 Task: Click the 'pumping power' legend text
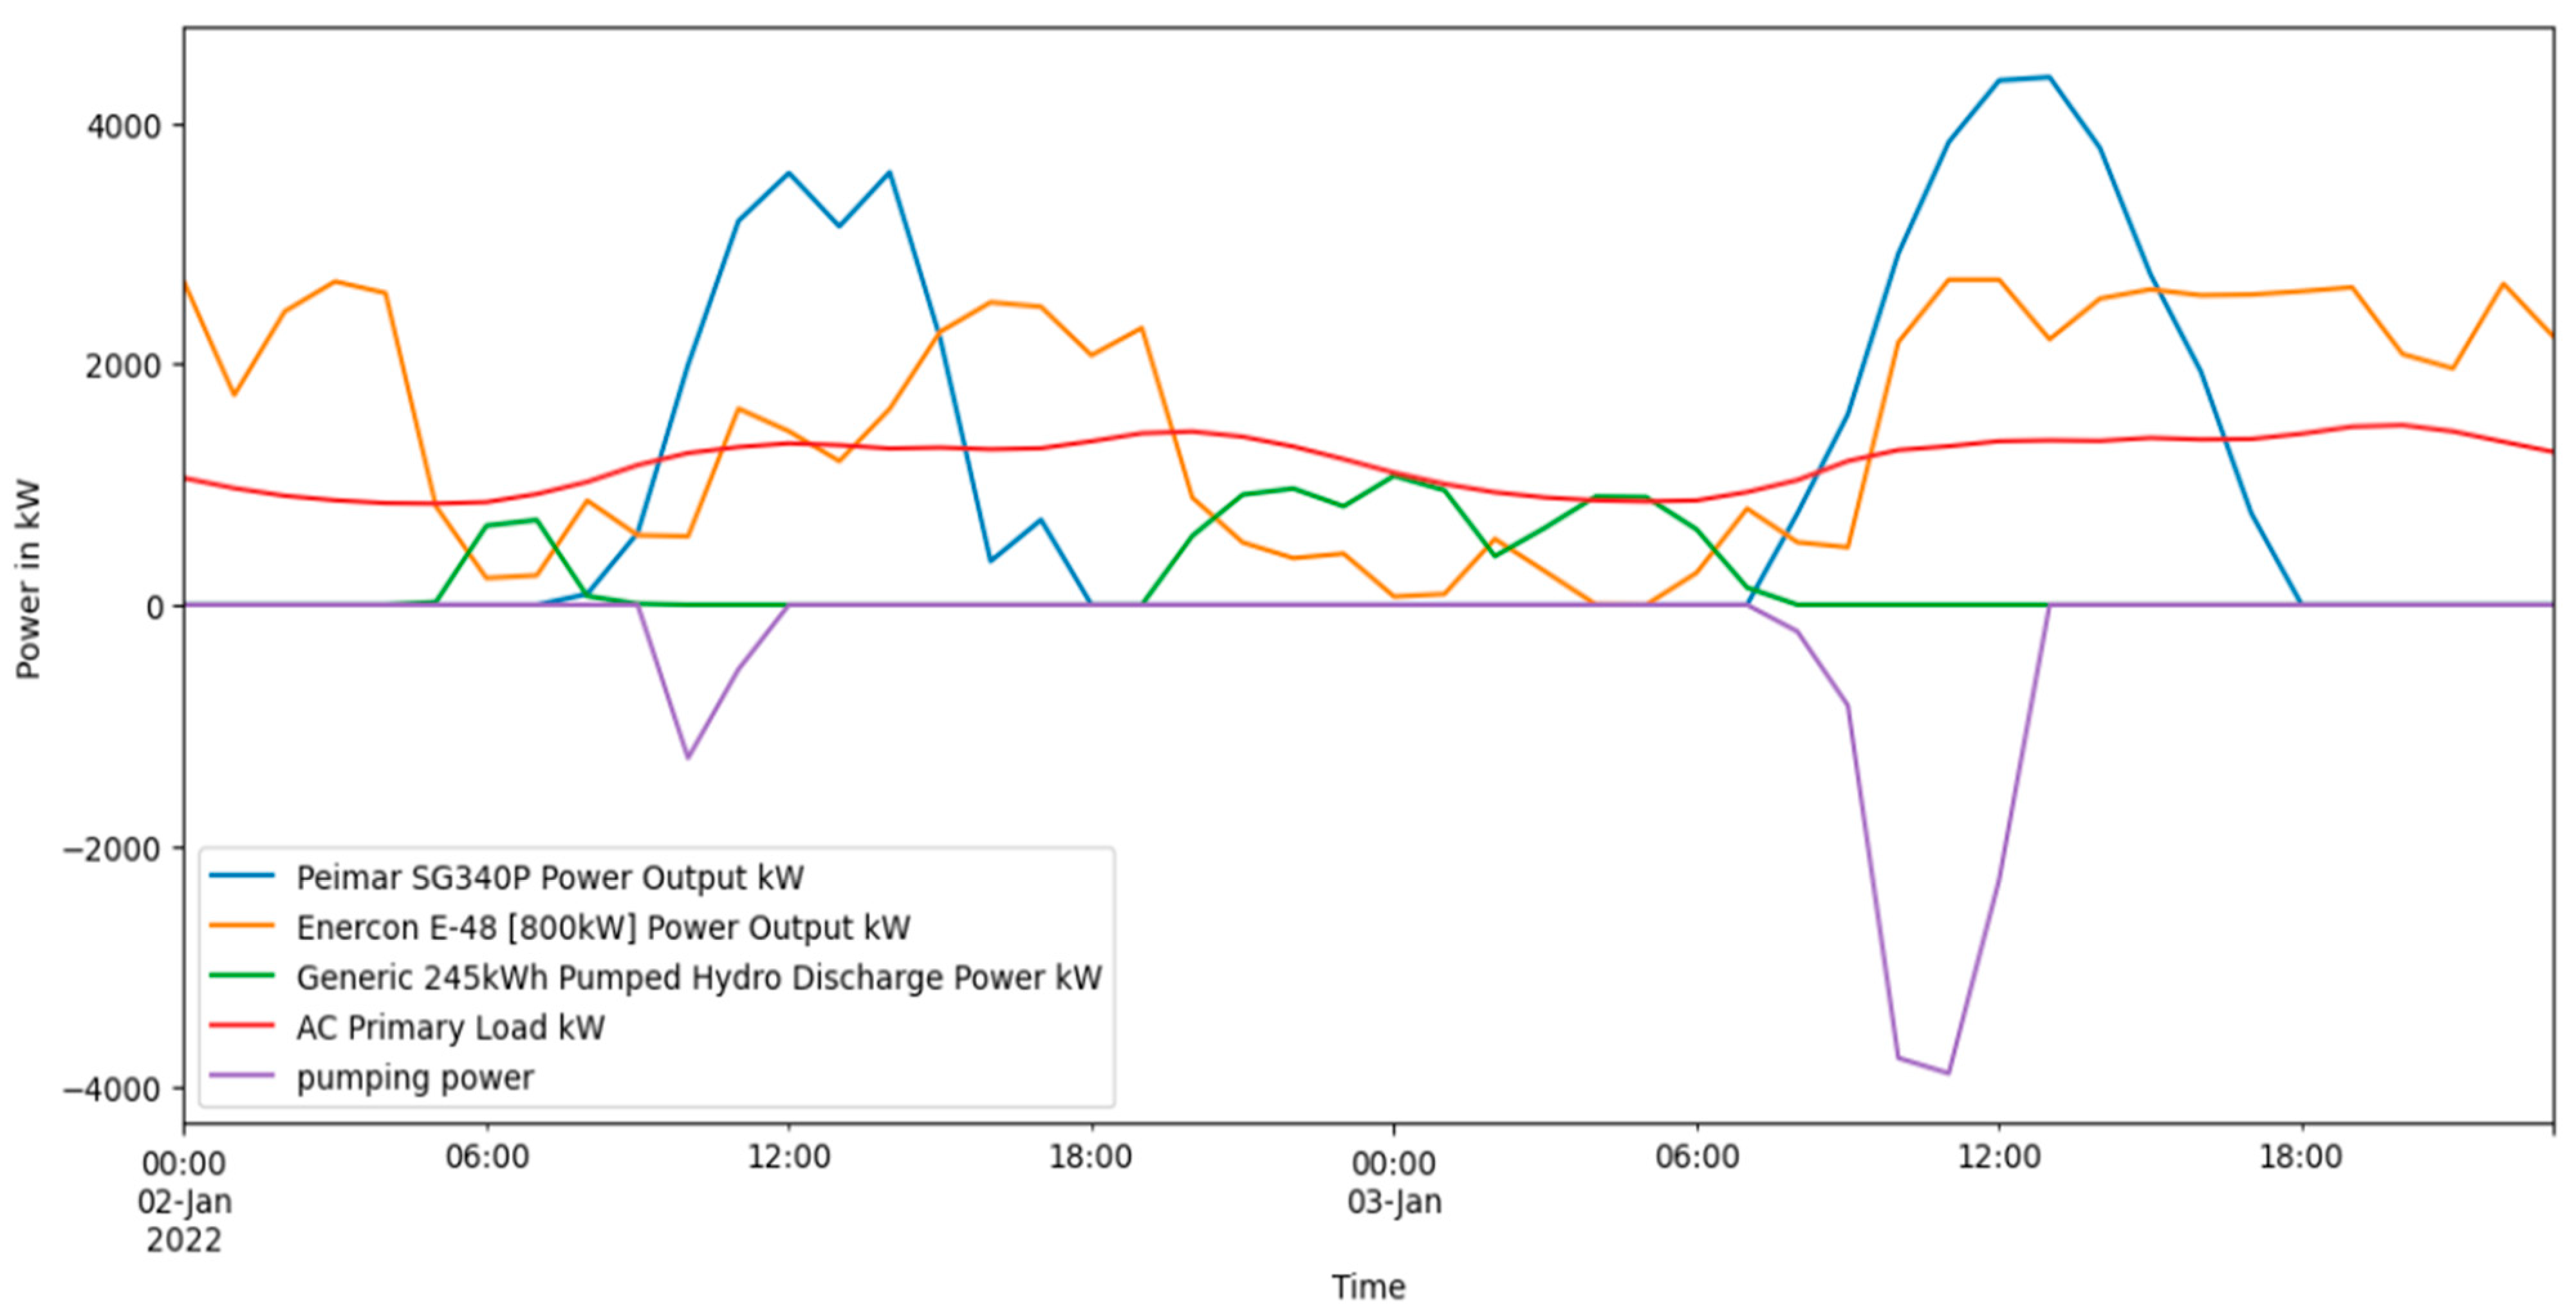415,1078
